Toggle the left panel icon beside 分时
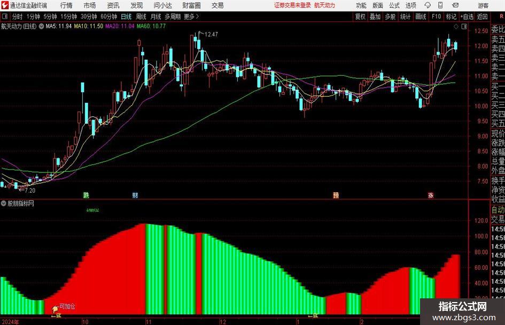The width and height of the screenshot is (505, 325). click(x=4, y=17)
